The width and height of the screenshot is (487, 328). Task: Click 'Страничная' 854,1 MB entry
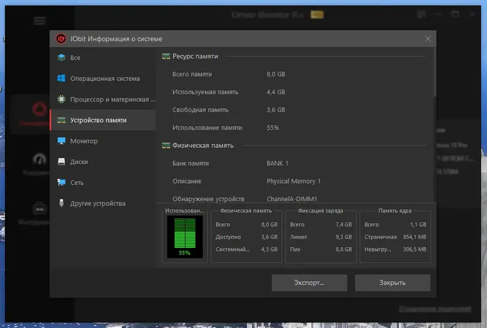tap(395, 237)
